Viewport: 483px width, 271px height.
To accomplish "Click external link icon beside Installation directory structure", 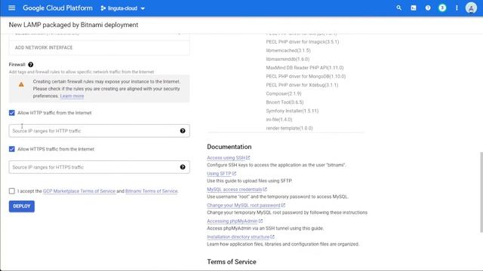I will (x=272, y=237).
